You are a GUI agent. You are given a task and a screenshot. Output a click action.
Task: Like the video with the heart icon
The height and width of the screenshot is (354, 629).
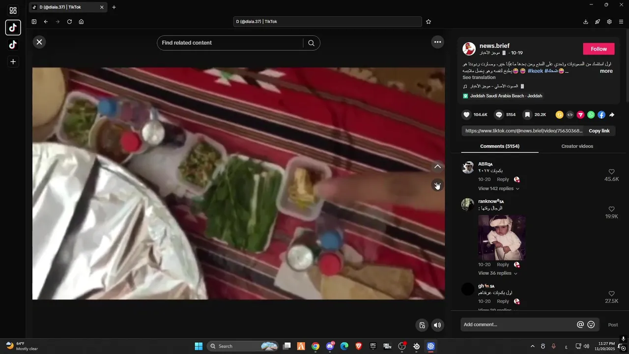466,115
